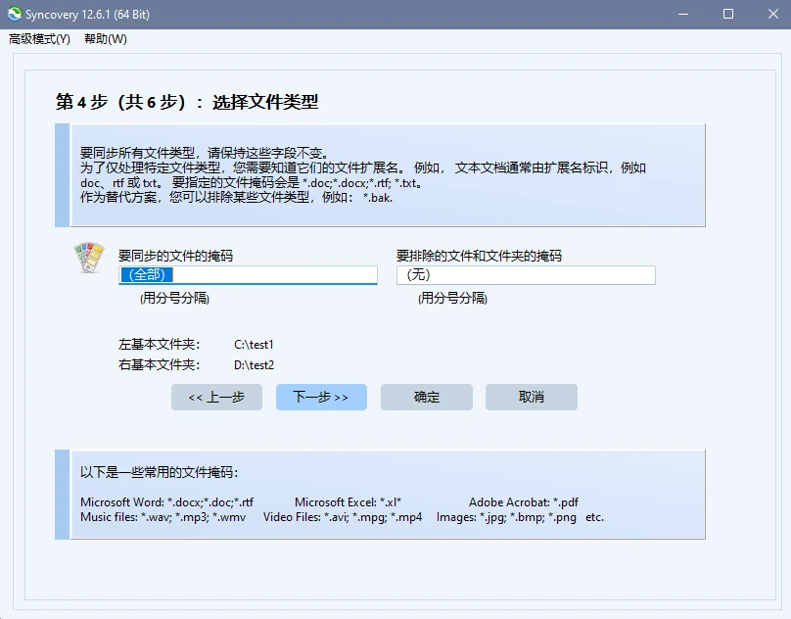Open the 帮助(W) menu
The height and width of the screenshot is (619, 791).
click(x=106, y=39)
